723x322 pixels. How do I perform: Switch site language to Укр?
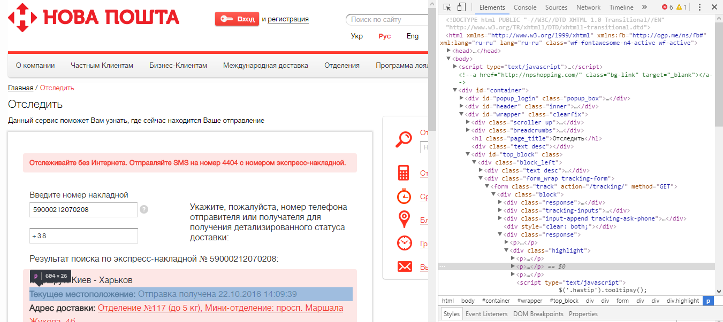[x=357, y=36]
